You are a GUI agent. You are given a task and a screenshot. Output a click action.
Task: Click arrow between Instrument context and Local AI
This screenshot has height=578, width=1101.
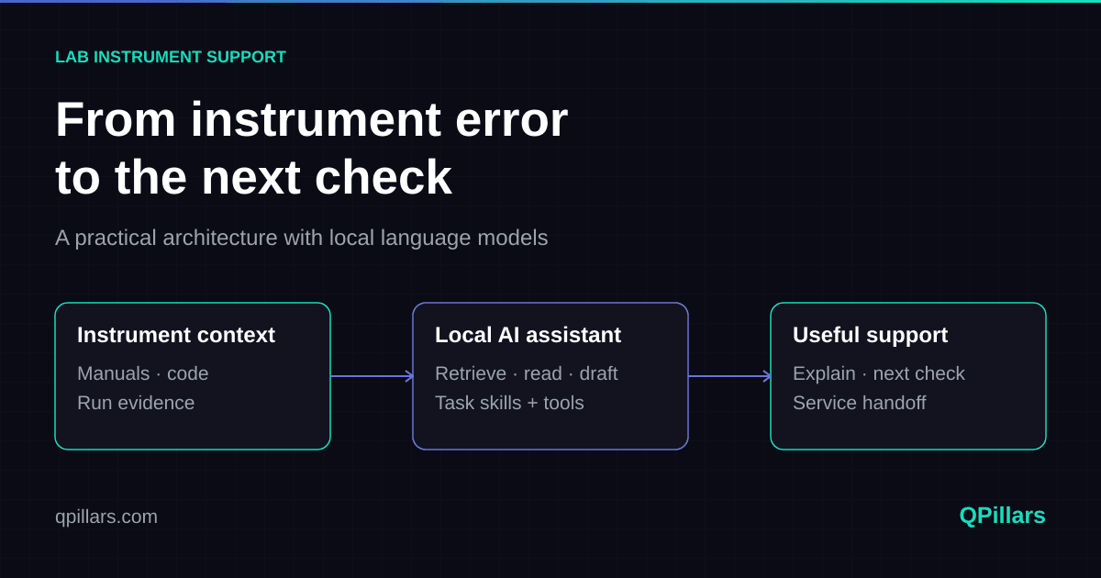click(x=372, y=376)
